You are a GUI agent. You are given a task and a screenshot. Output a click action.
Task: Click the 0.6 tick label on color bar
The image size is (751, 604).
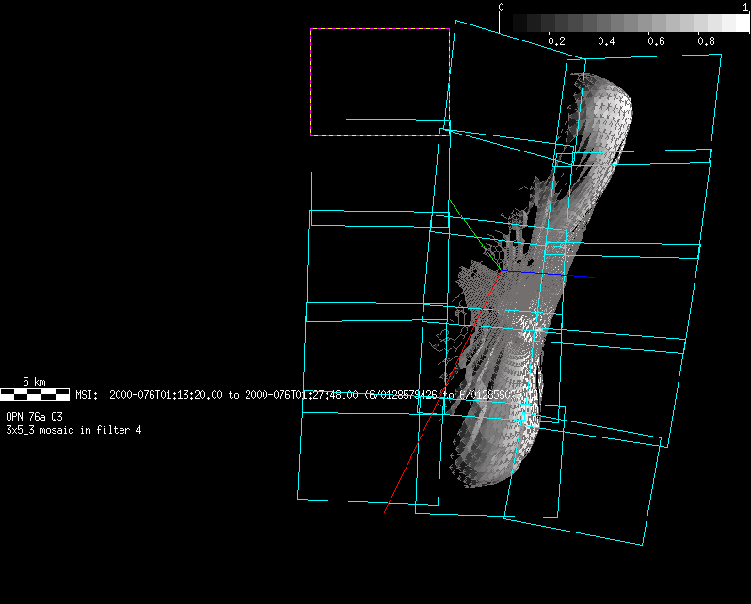656,42
